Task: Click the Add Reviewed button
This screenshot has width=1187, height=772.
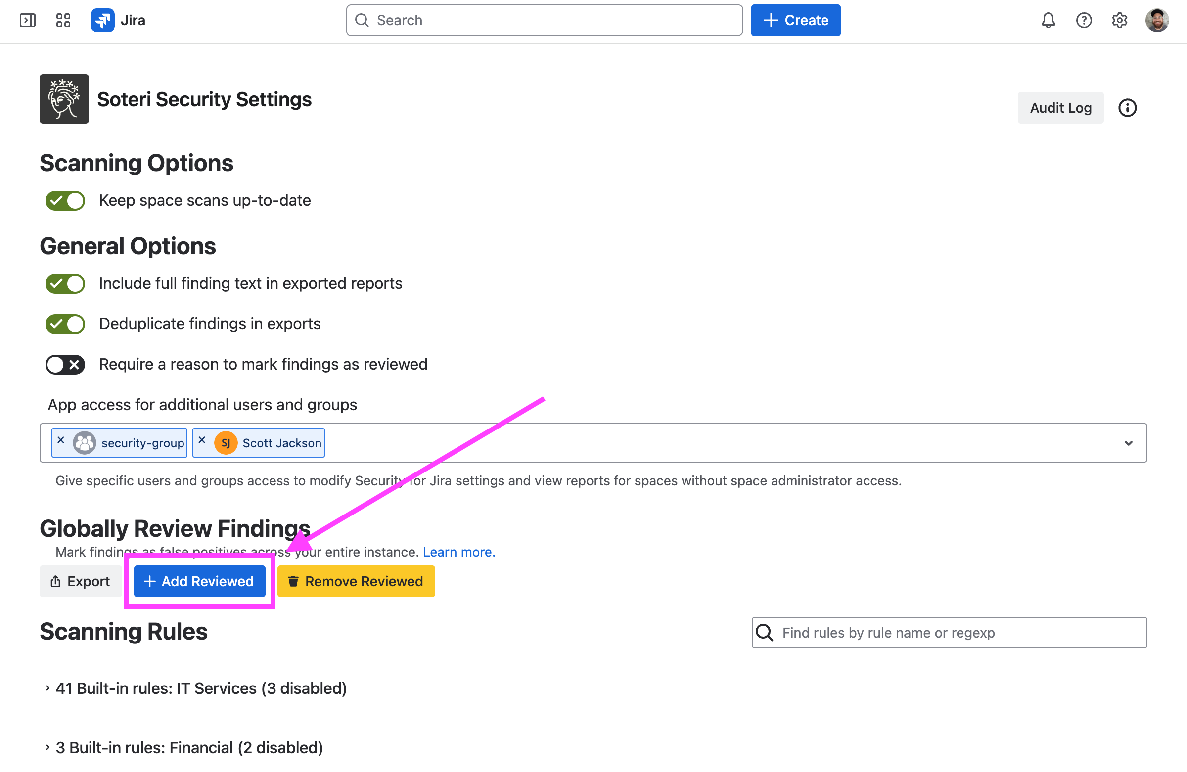Action: click(x=199, y=581)
